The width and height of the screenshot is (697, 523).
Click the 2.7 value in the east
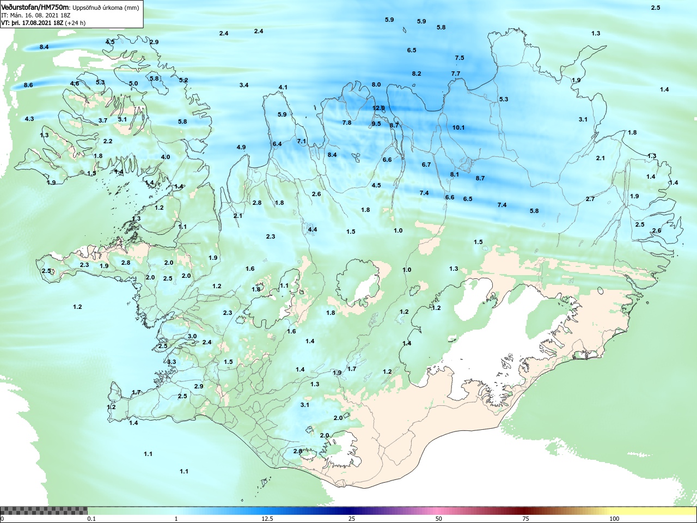[590, 199]
